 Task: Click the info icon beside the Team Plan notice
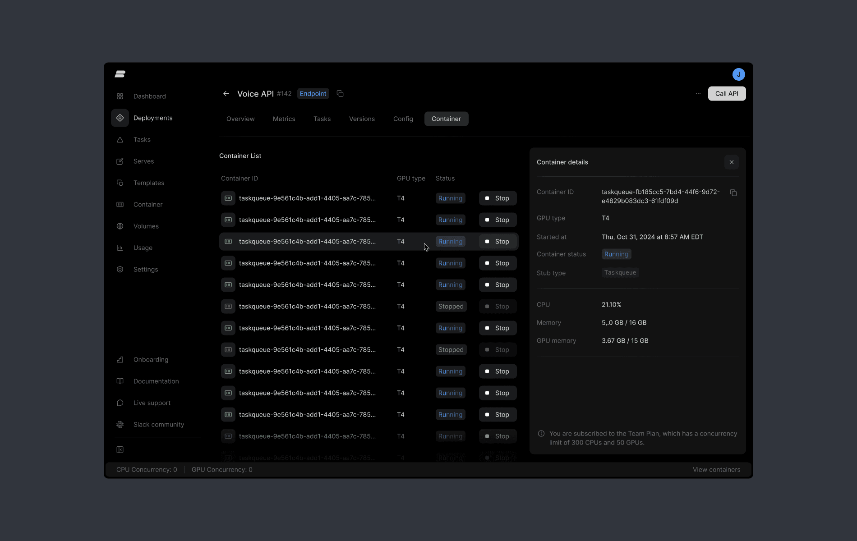coord(541,434)
